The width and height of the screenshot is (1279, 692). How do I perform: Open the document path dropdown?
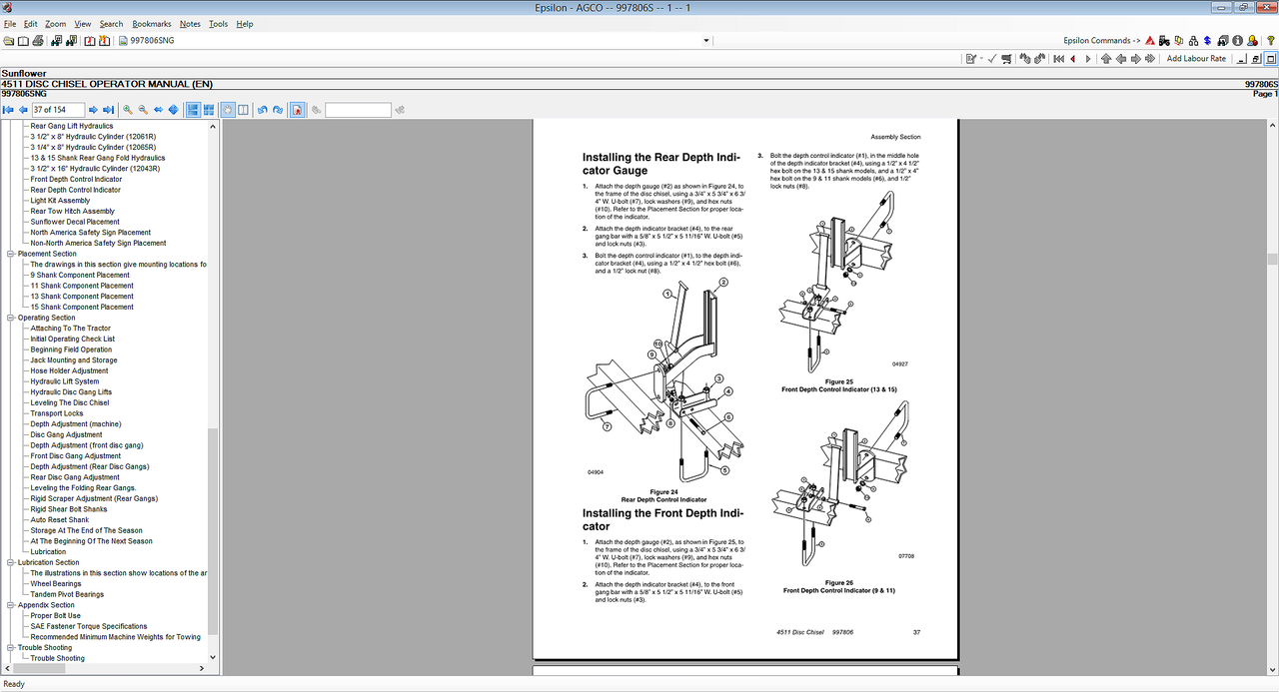pyautogui.click(x=706, y=41)
